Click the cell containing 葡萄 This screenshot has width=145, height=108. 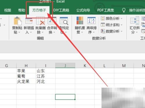coord(26,76)
